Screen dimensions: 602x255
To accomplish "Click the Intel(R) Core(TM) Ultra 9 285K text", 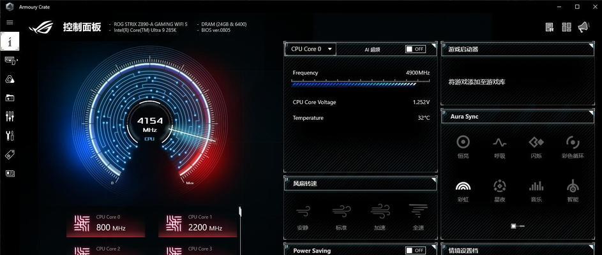I will coord(145,30).
